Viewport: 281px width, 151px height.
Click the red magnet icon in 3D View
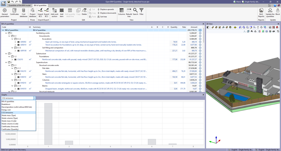click(277, 27)
